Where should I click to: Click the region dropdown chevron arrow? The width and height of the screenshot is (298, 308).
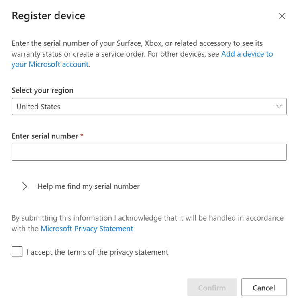click(x=279, y=107)
